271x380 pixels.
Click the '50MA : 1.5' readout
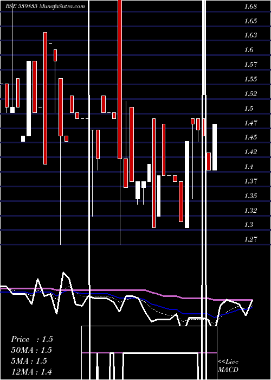31,350
